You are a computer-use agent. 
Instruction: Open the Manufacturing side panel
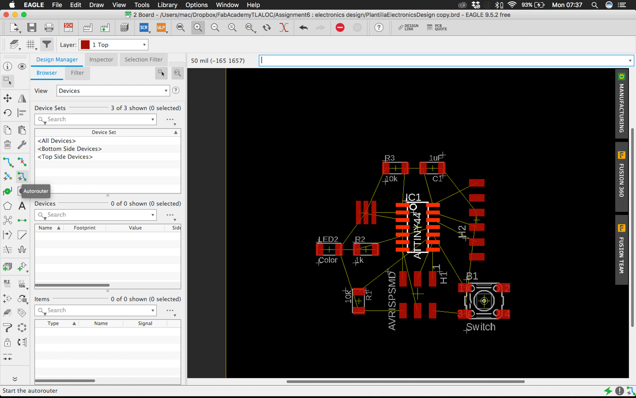[x=622, y=104]
